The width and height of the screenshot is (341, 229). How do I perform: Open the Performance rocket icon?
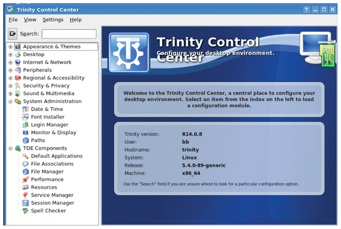pos(26,180)
